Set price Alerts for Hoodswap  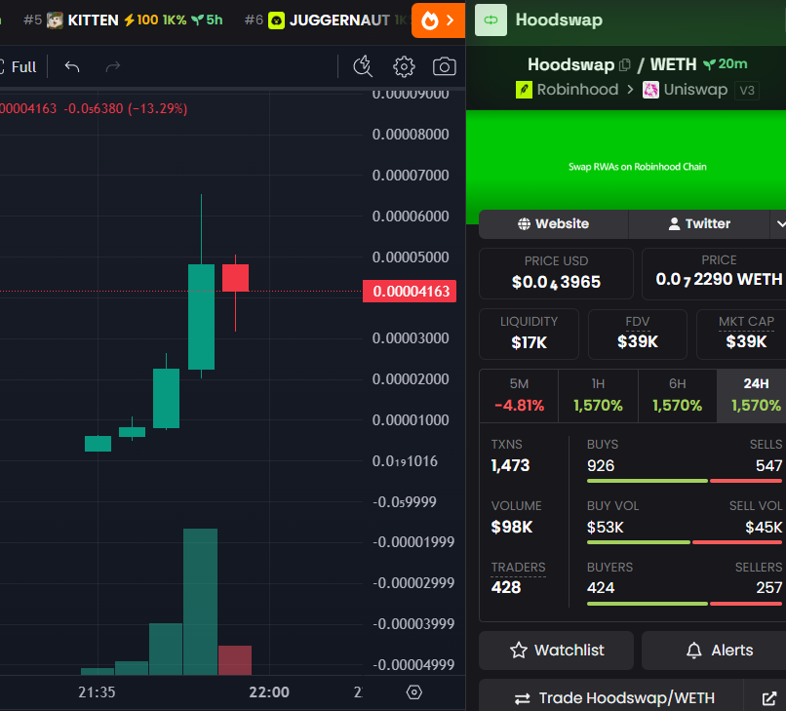(714, 651)
